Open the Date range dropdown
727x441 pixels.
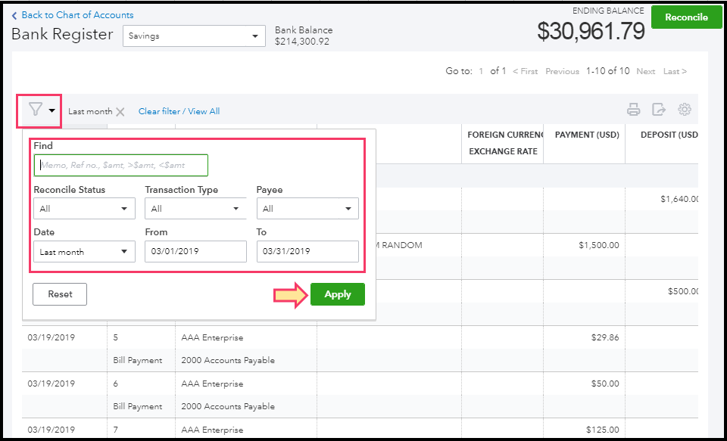[x=84, y=252]
